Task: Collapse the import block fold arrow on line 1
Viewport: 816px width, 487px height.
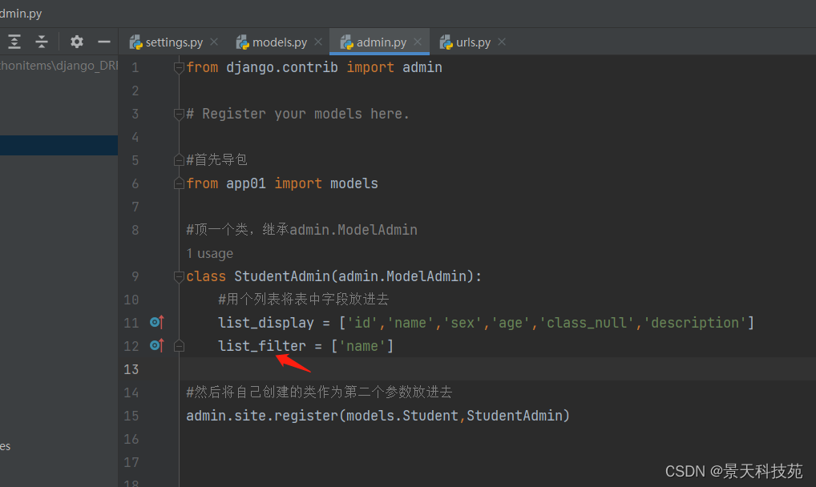Action: 178,66
